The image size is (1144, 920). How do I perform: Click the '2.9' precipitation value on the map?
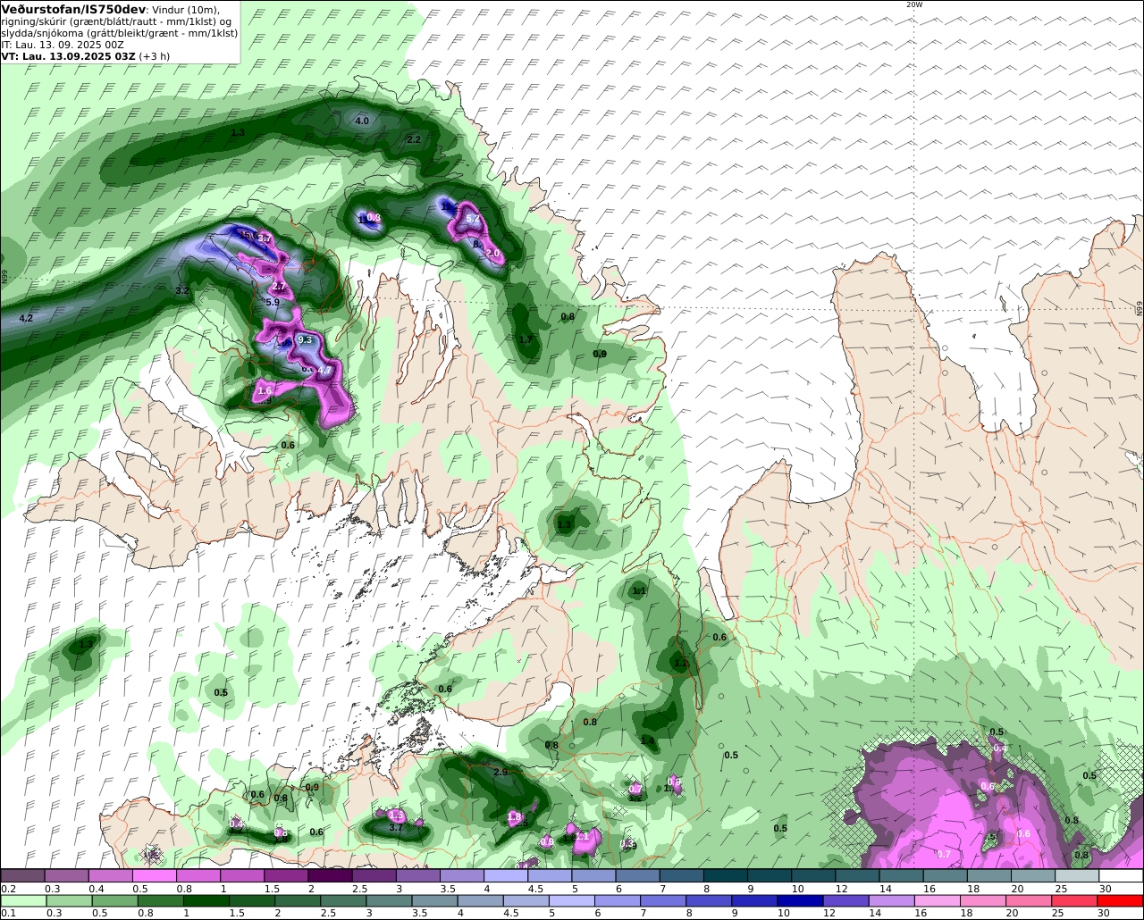500,773
